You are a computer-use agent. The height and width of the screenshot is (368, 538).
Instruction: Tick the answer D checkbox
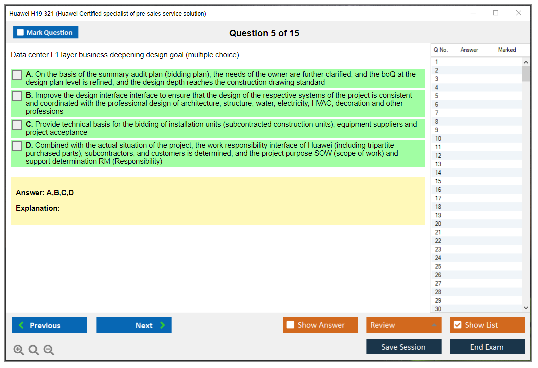coord(17,146)
